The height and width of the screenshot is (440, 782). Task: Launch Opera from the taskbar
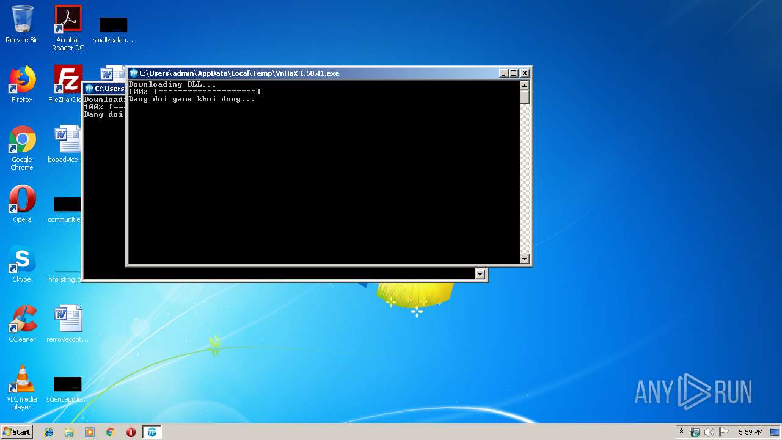click(x=131, y=432)
